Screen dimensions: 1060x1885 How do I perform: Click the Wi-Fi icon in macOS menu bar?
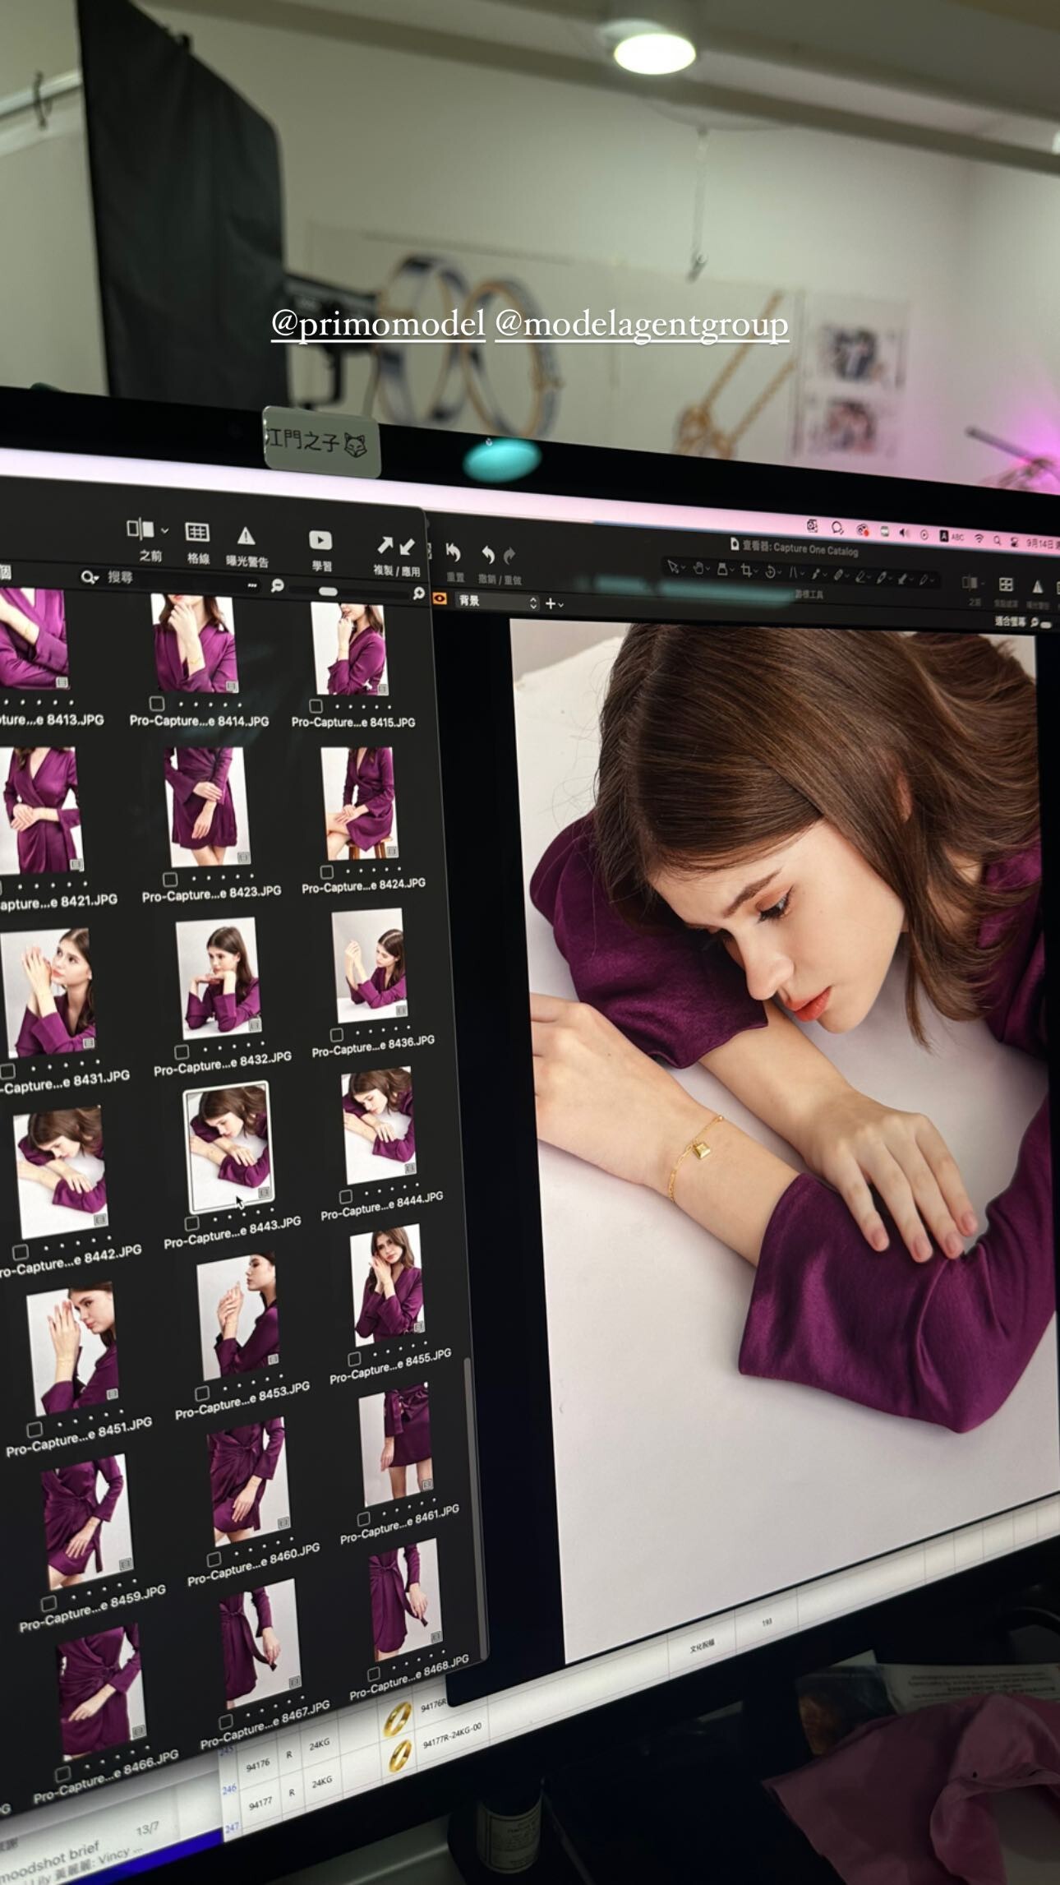point(979,538)
